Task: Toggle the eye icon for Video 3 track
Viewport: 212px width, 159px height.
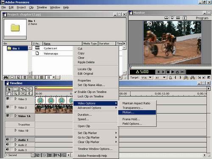Action: click(x=8, y=99)
